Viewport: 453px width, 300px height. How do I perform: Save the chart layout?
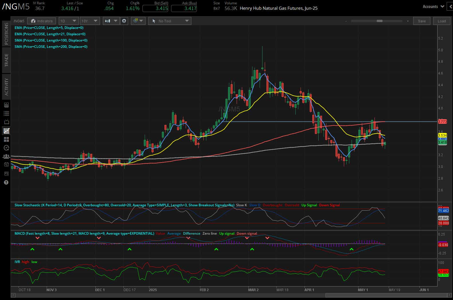(x=422, y=21)
